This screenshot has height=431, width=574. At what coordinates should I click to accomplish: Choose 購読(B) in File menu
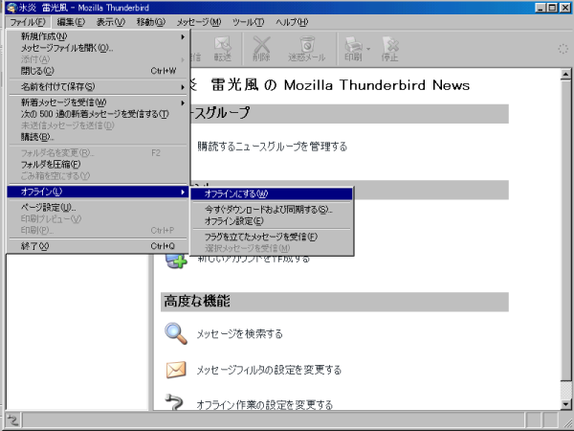pos(98,137)
